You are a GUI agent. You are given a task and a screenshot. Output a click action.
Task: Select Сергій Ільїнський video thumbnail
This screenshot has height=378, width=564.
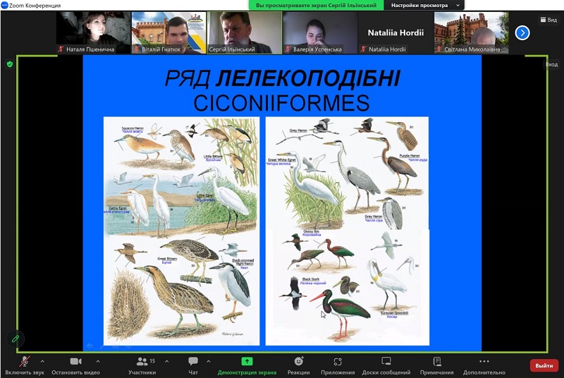[244, 32]
